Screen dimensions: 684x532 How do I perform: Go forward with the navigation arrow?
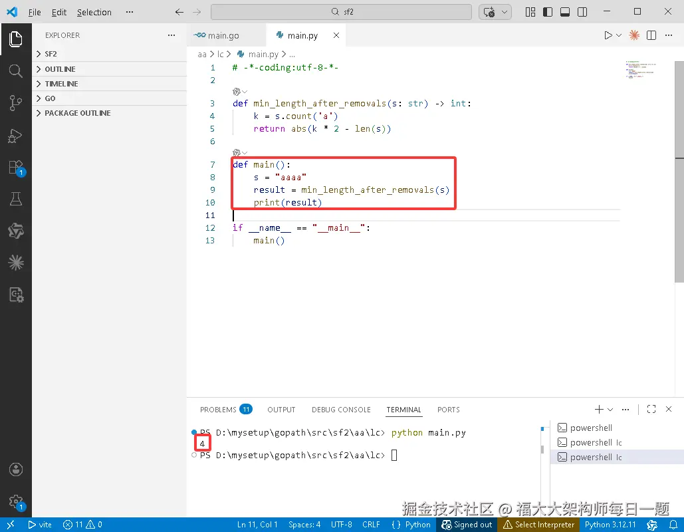tap(197, 12)
